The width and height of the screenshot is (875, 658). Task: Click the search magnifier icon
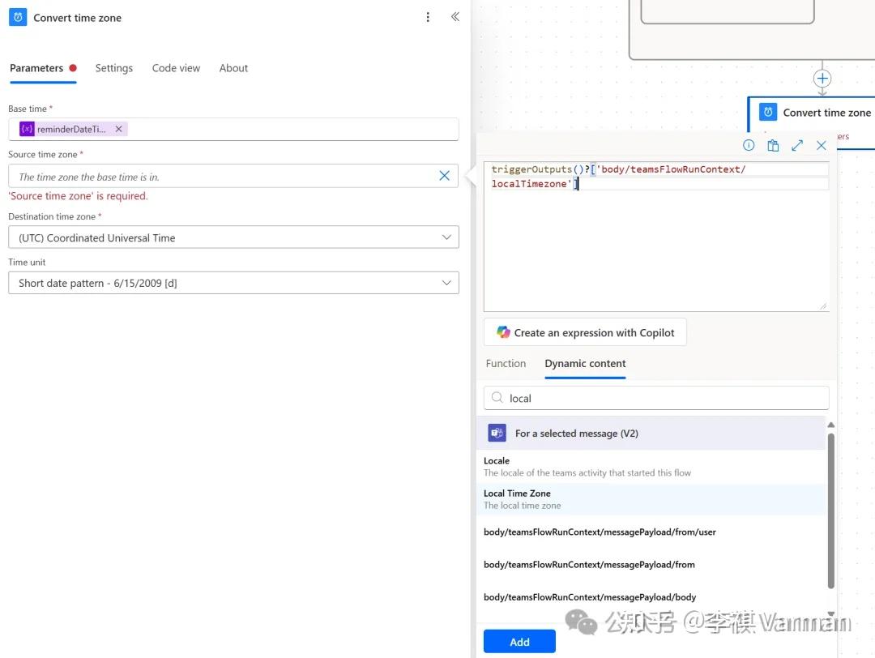click(497, 397)
